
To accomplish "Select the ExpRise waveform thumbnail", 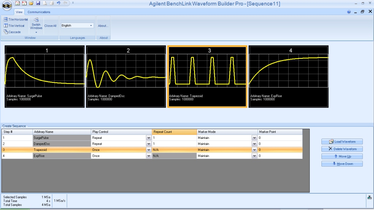I will pyautogui.click(x=289, y=77).
